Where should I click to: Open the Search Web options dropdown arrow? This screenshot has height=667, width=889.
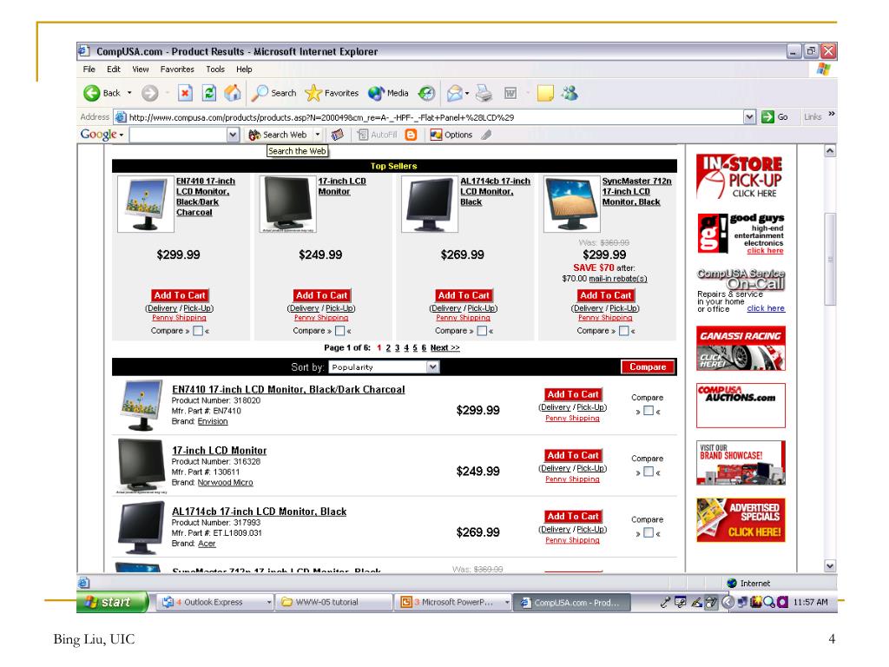click(318, 135)
